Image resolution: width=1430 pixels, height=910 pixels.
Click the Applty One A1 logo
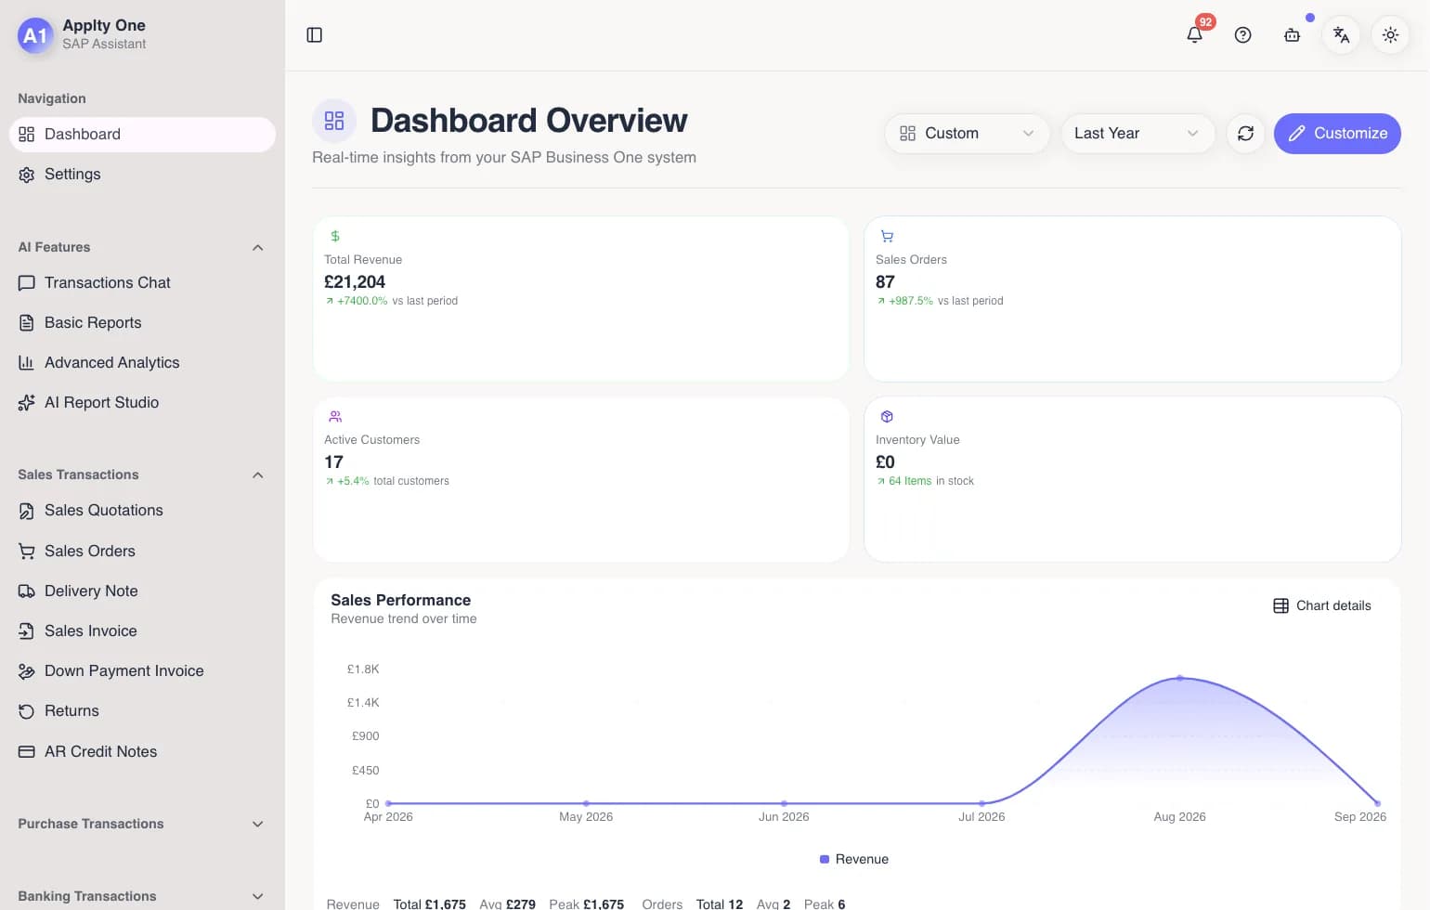pyautogui.click(x=35, y=35)
